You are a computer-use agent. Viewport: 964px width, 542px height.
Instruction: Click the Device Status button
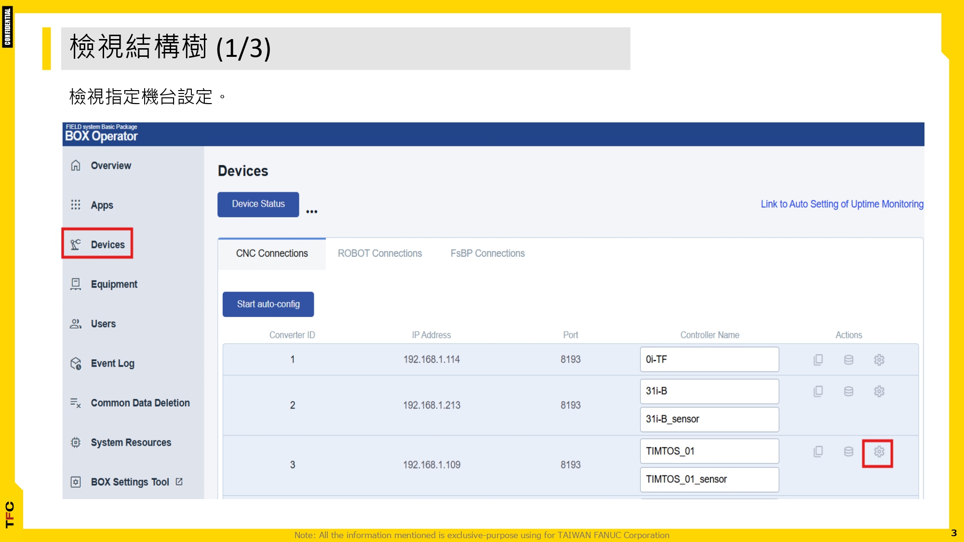click(x=258, y=204)
